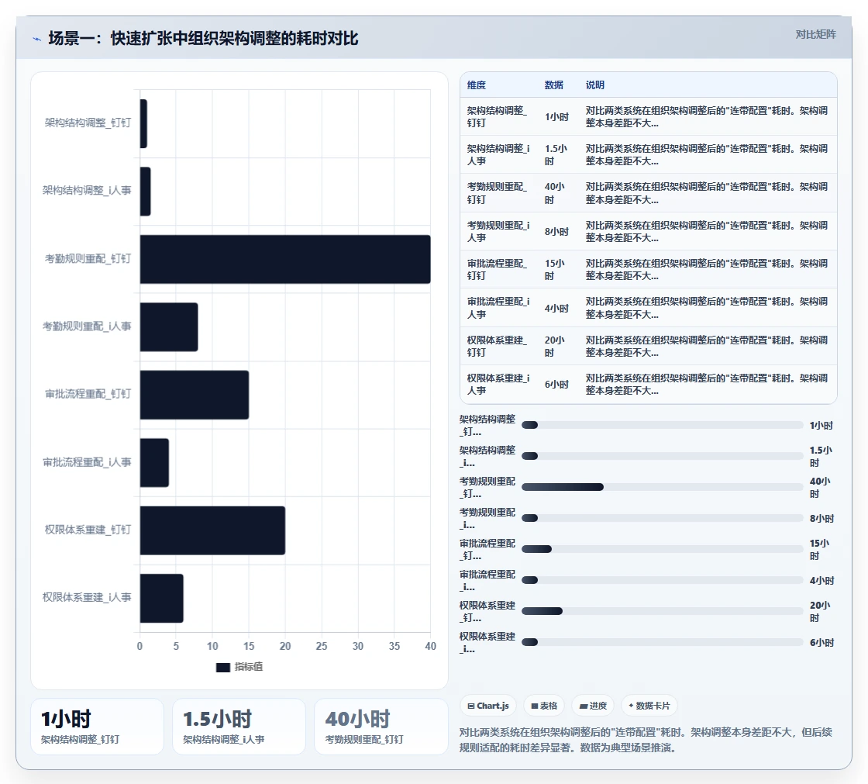Click the 维度 column header
The height and width of the screenshot is (784, 868).
tap(476, 85)
